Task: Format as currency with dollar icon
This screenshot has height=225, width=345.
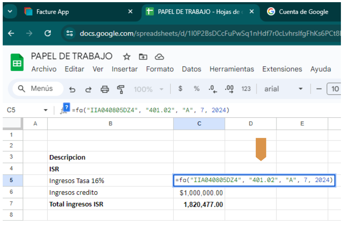Action: pos(180,89)
